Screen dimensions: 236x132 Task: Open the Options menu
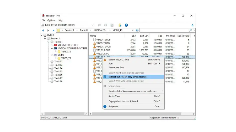[x=51, y=20]
